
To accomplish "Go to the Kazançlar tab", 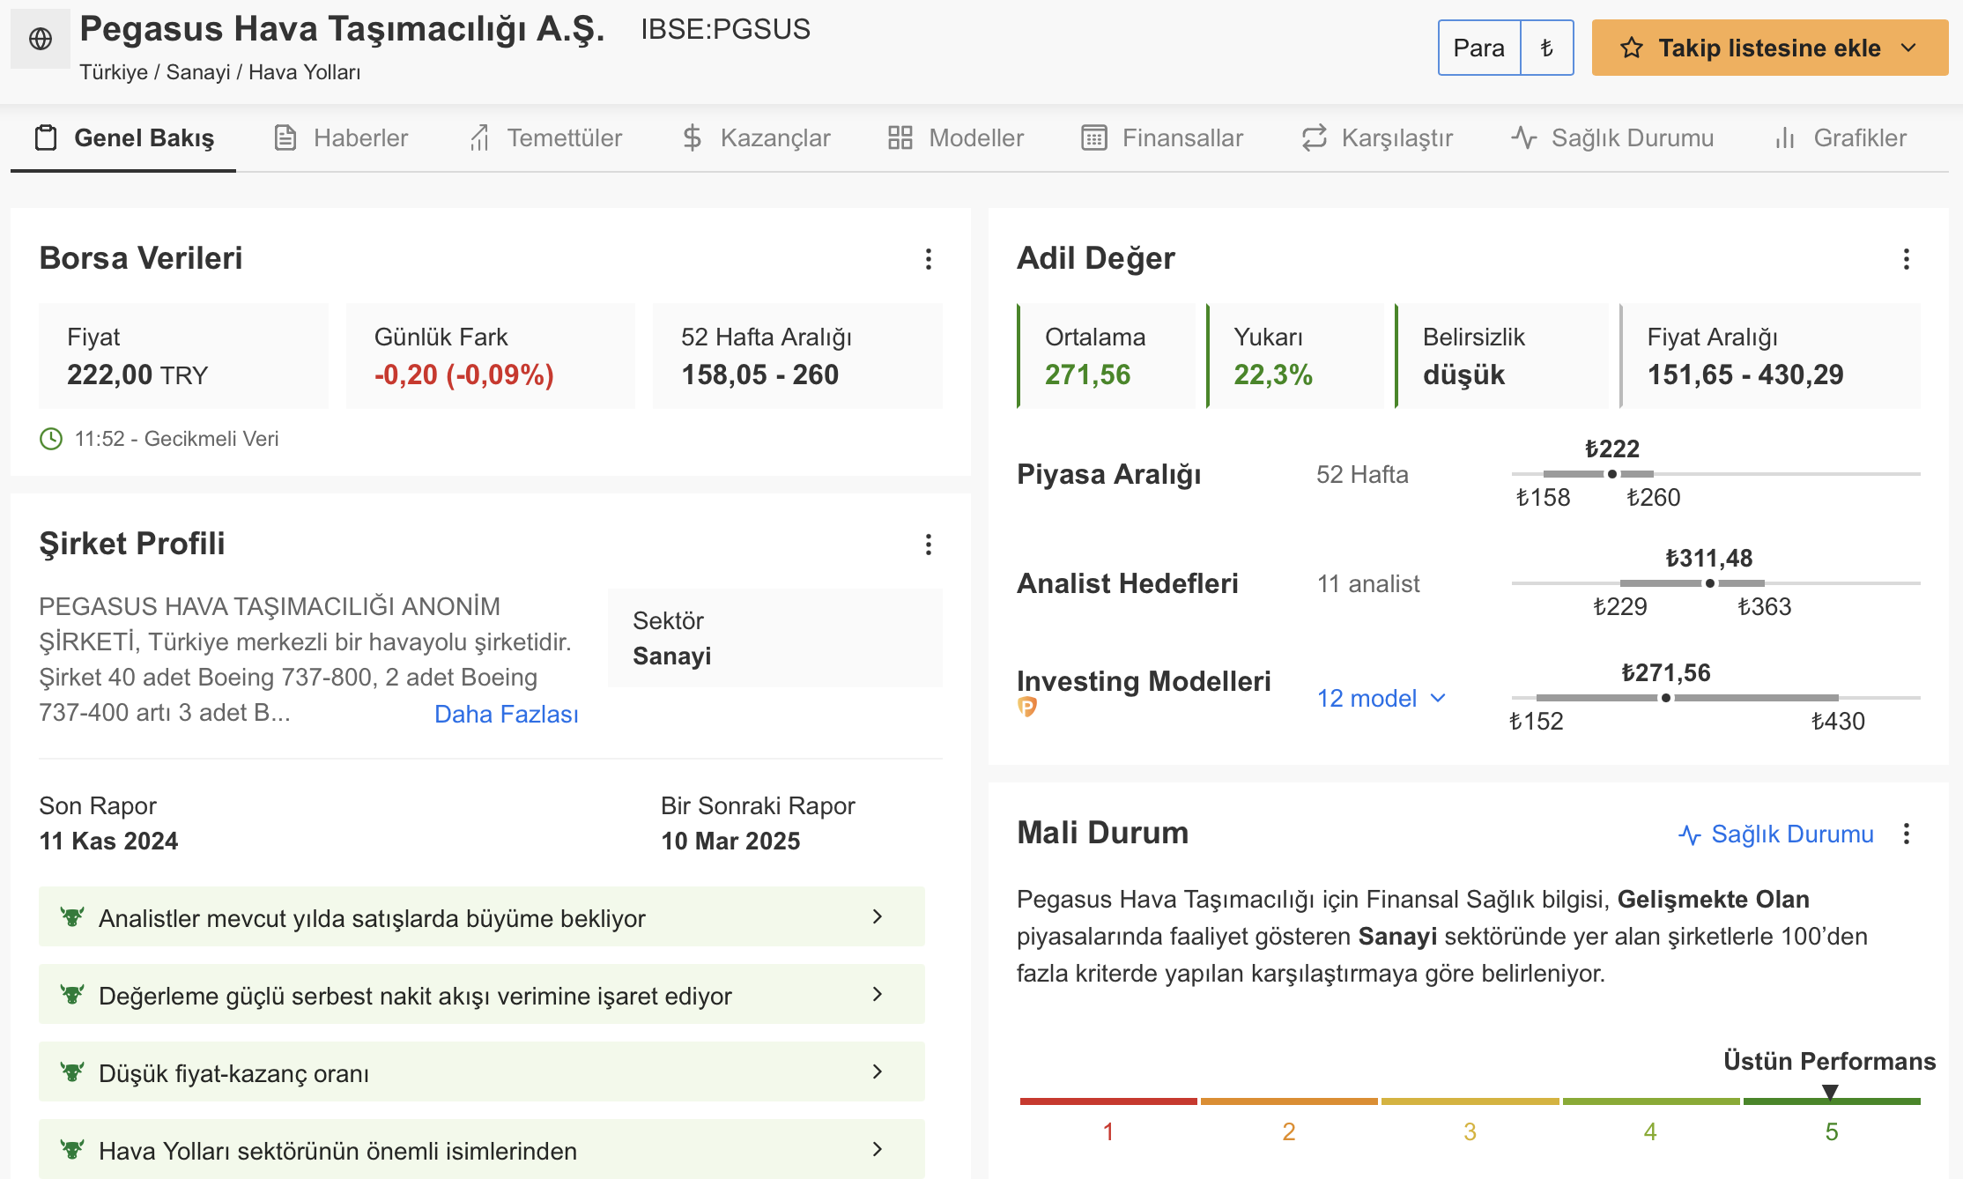I will 757,137.
